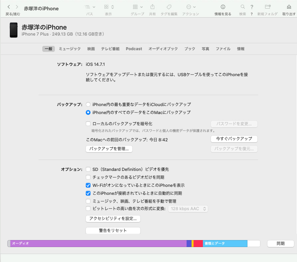
Task: Expand the Group chevron menu
Action: (x=141, y=7)
